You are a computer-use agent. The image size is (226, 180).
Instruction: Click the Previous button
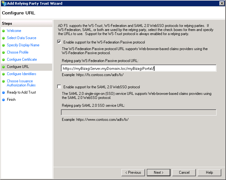[133, 172]
